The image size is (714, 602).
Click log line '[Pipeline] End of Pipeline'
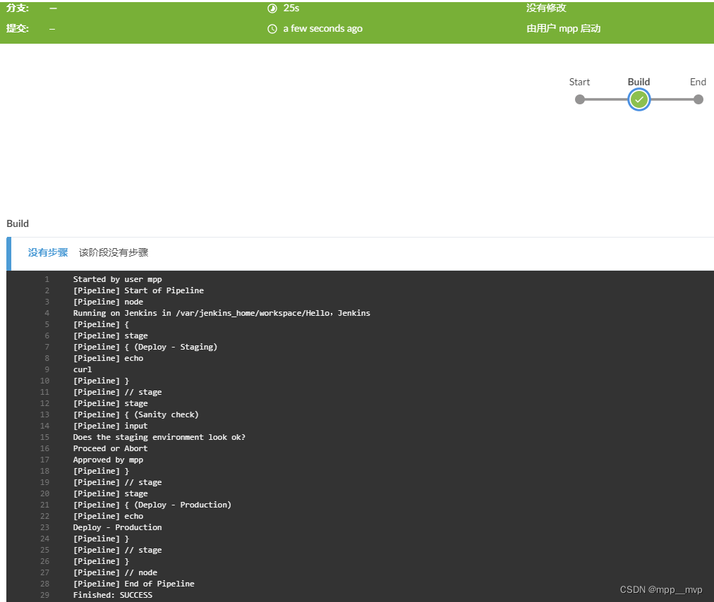[134, 584]
